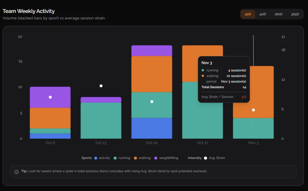308x191 pixels.
Task: Switch to the 90D time range
Action: tap(263, 14)
